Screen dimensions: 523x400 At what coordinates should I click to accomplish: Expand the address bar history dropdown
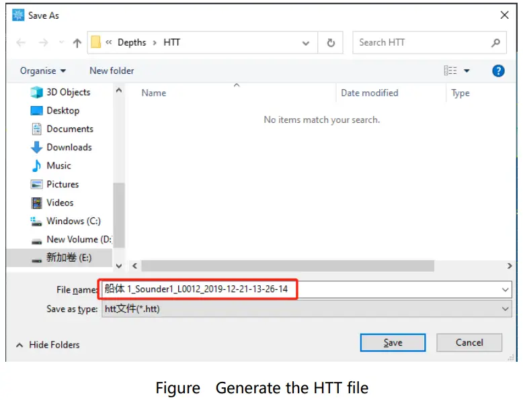(305, 43)
